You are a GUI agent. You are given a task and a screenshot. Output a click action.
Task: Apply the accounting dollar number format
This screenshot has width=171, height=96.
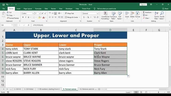coord(84,17)
